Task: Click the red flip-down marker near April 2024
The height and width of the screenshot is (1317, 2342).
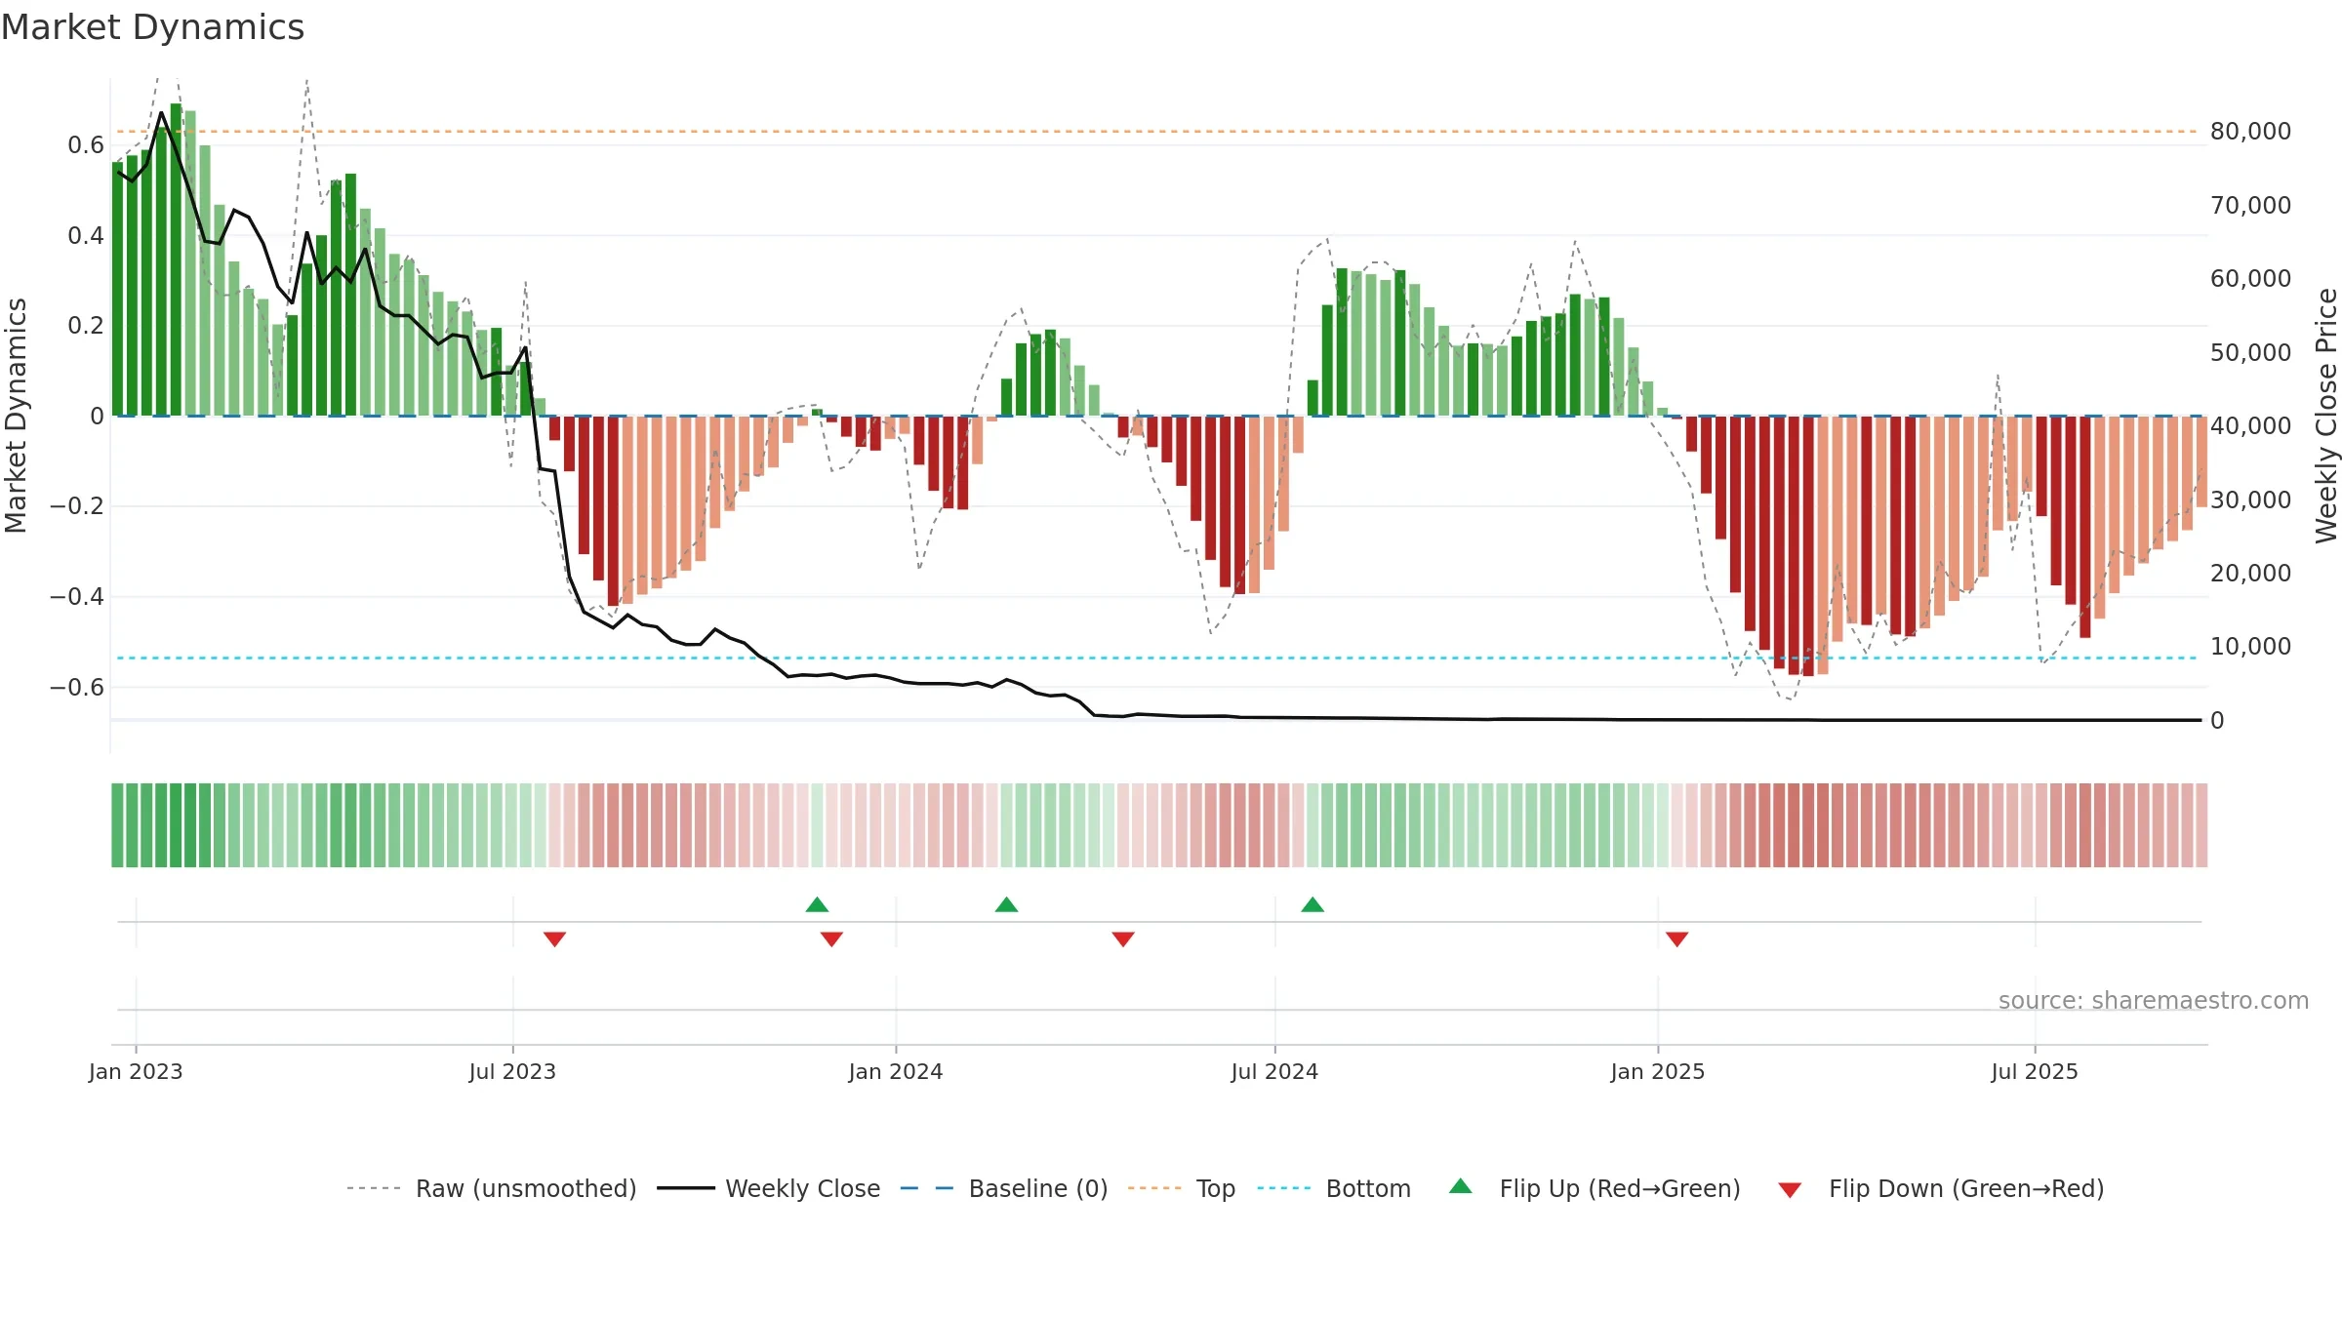Action: tap(1123, 938)
